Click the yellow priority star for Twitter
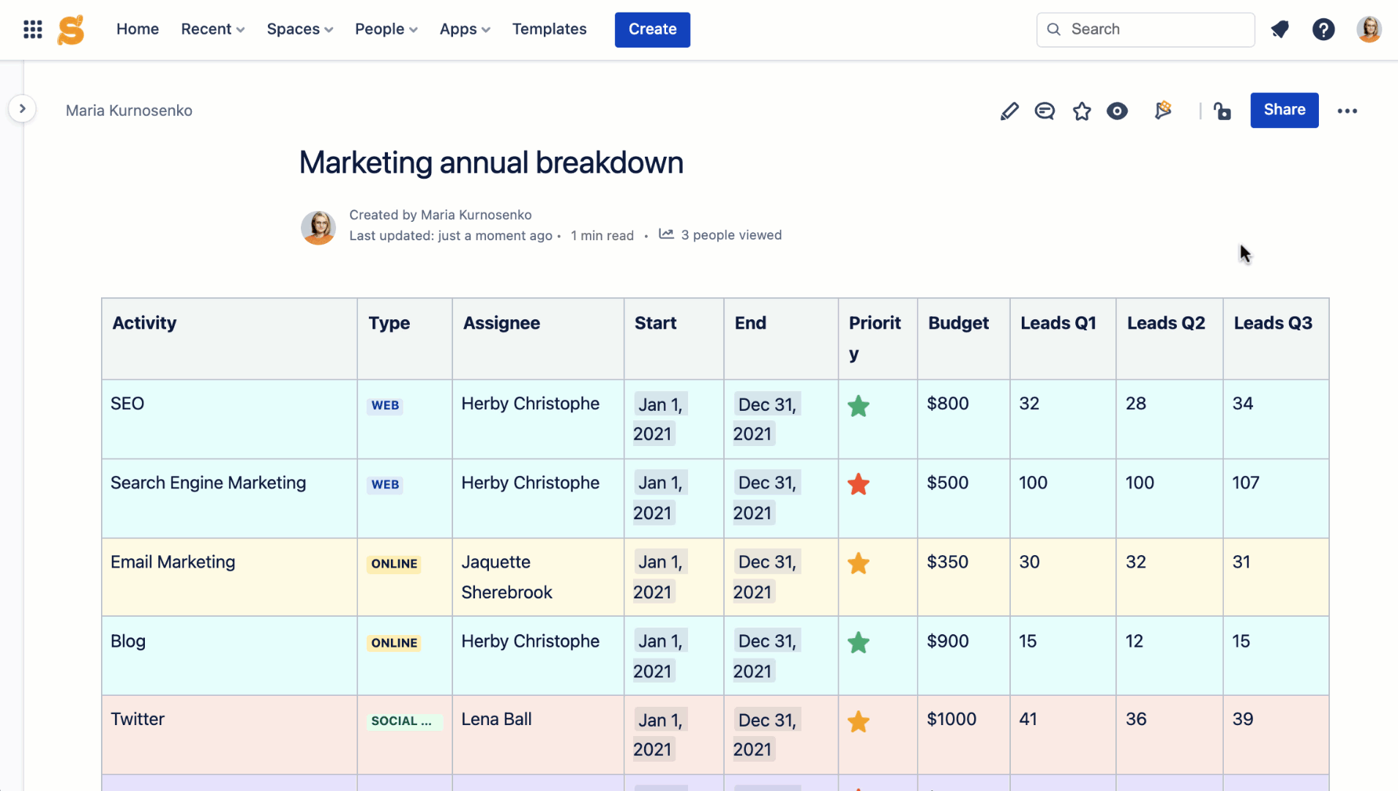The height and width of the screenshot is (791, 1398). point(858,721)
